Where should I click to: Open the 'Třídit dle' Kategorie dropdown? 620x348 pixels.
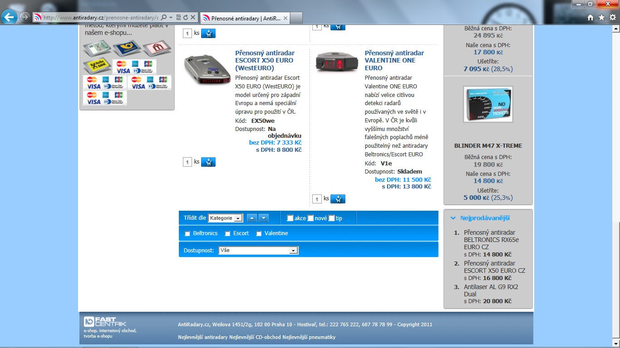pyautogui.click(x=226, y=218)
